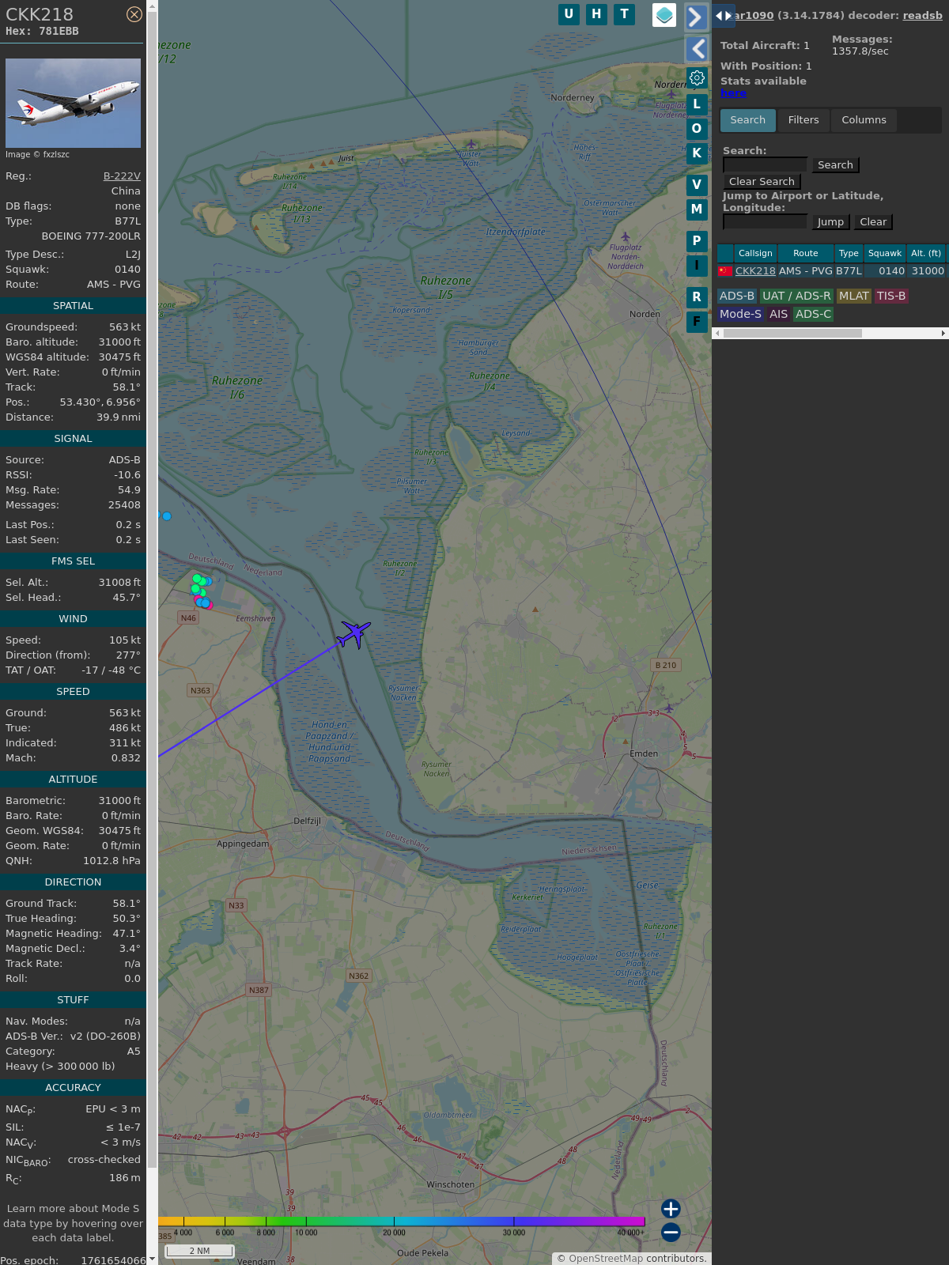The height and width of the screenshot is (1265, 949).
Task: View the aircraft photo thumbnail
Action: (x=73, y=103)
